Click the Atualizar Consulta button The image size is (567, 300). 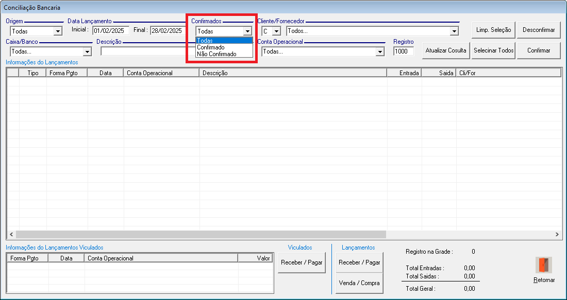coord(446,50)
